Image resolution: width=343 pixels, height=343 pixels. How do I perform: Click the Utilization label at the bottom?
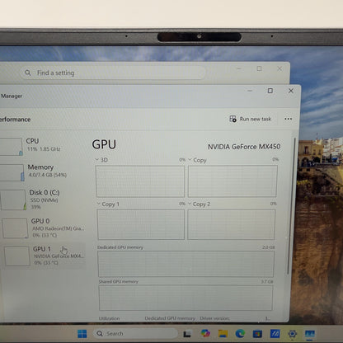(109, 318)
